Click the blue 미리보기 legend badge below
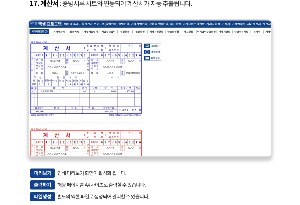The height and width of the screenshot is (205, 300). [42, 173]
